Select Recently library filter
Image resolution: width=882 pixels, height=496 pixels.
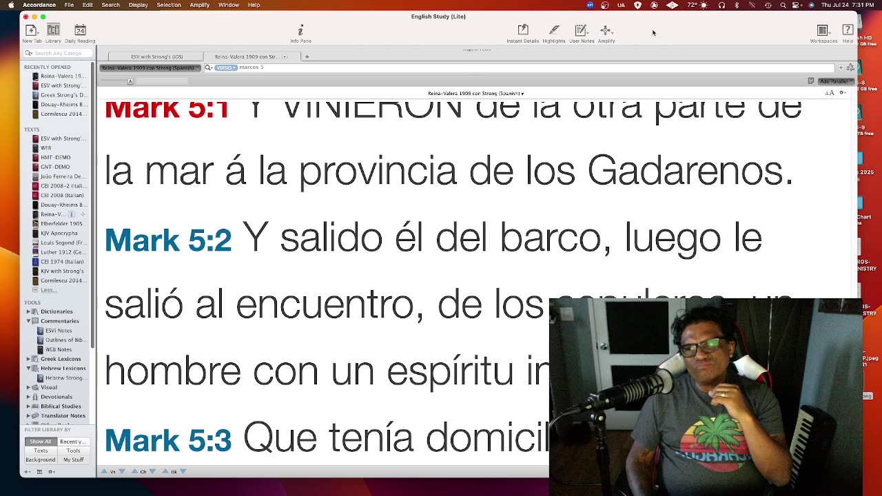click(x=72, y=442)
